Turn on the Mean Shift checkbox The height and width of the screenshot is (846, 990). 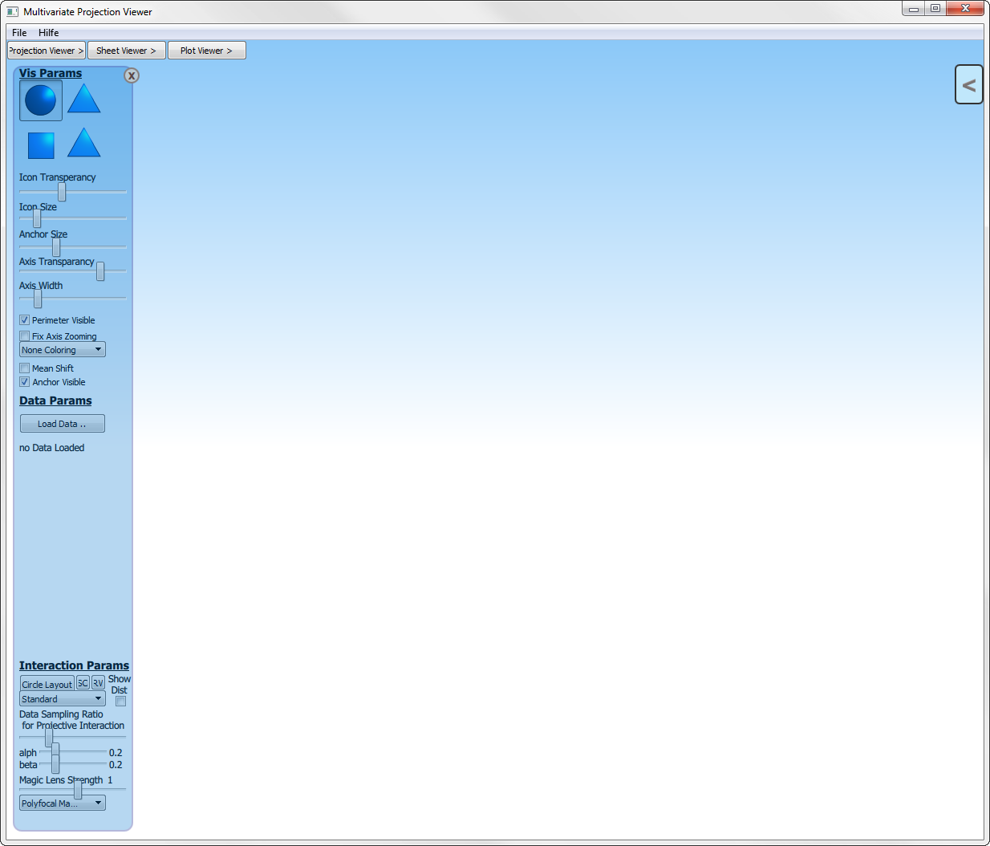click(25, 368)
